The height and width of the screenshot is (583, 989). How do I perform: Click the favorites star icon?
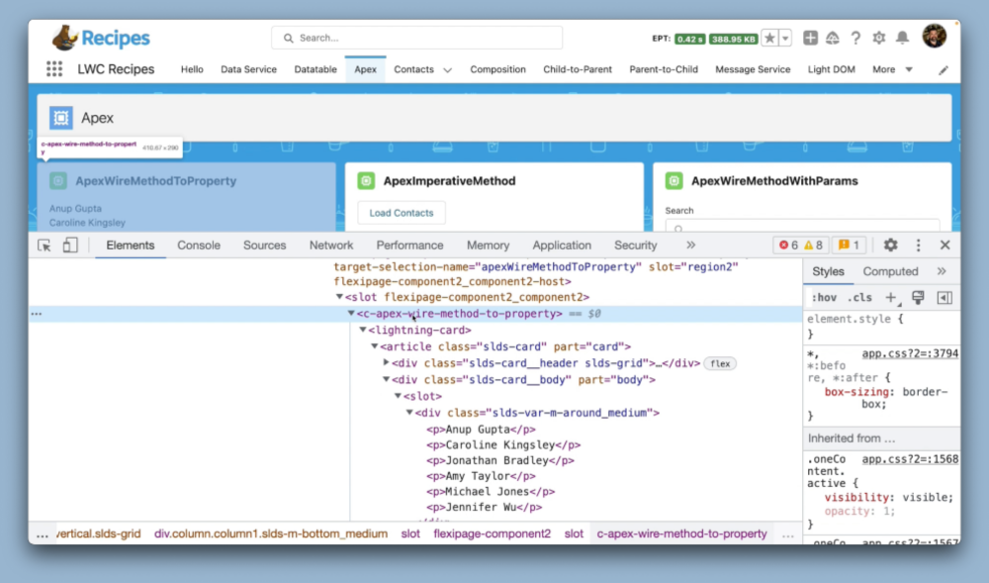point(769,38)
